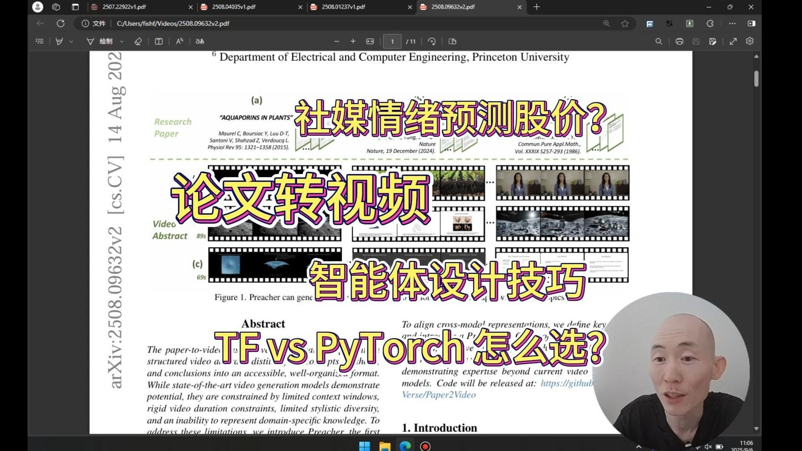Open the green download extension icon
Image resolution: width=802 pixels, height=451 pixels.
[689, 24]
